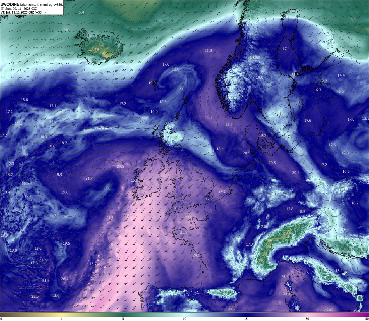Select the 5.4 value near the top

point(81,12)
